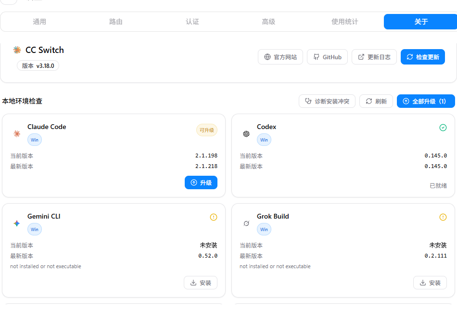Click the 本地环境检查 heading
The image size is (457, 312).
(x=22, y=101)
